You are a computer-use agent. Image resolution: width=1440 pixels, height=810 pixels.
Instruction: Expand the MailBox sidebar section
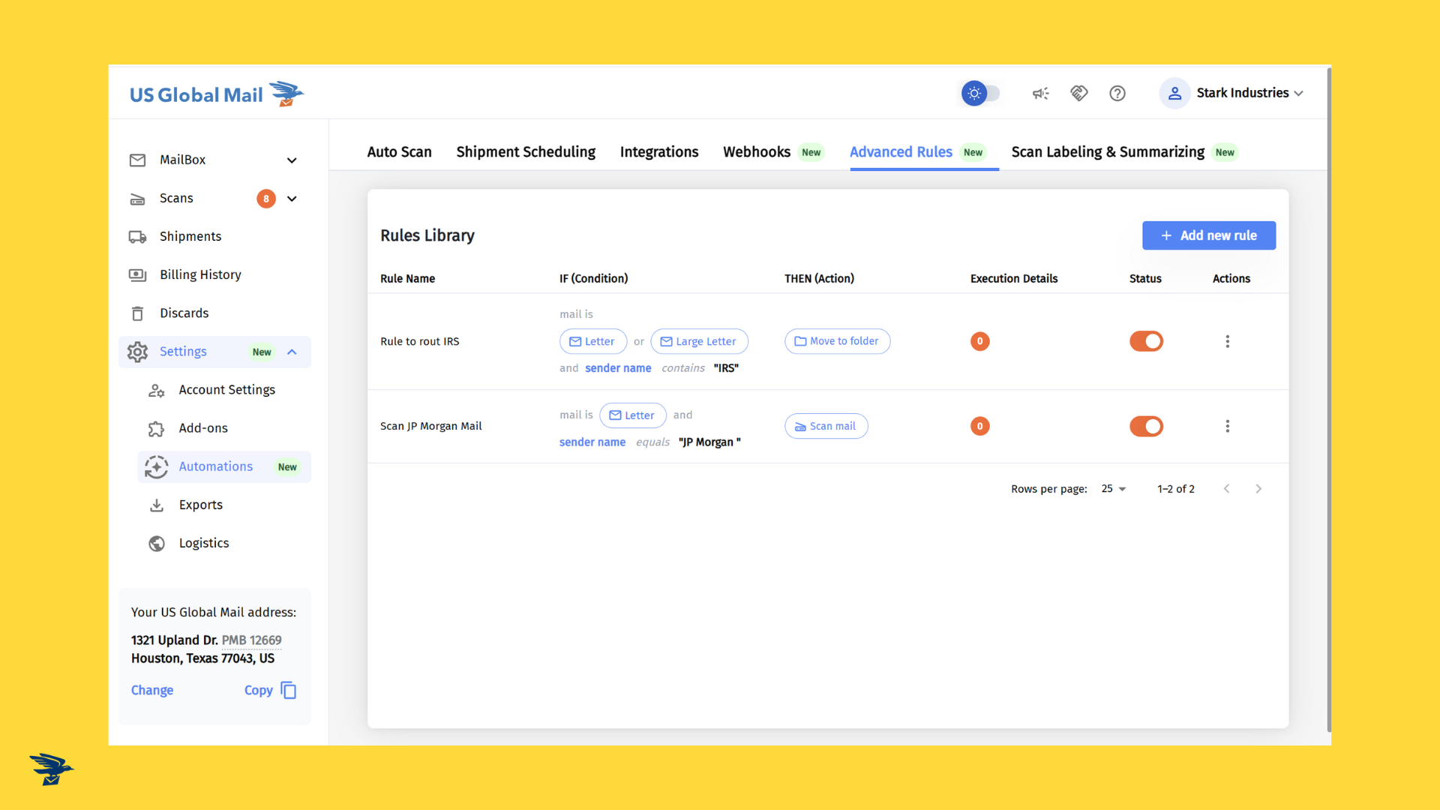click(x=292, y=160)
